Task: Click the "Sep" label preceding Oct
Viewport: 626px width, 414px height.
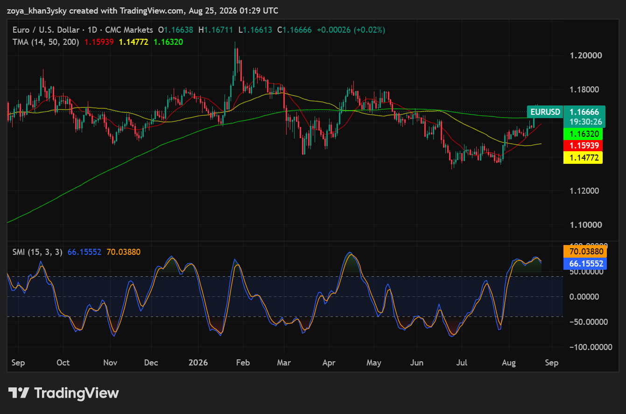Action: click(19, 363)
